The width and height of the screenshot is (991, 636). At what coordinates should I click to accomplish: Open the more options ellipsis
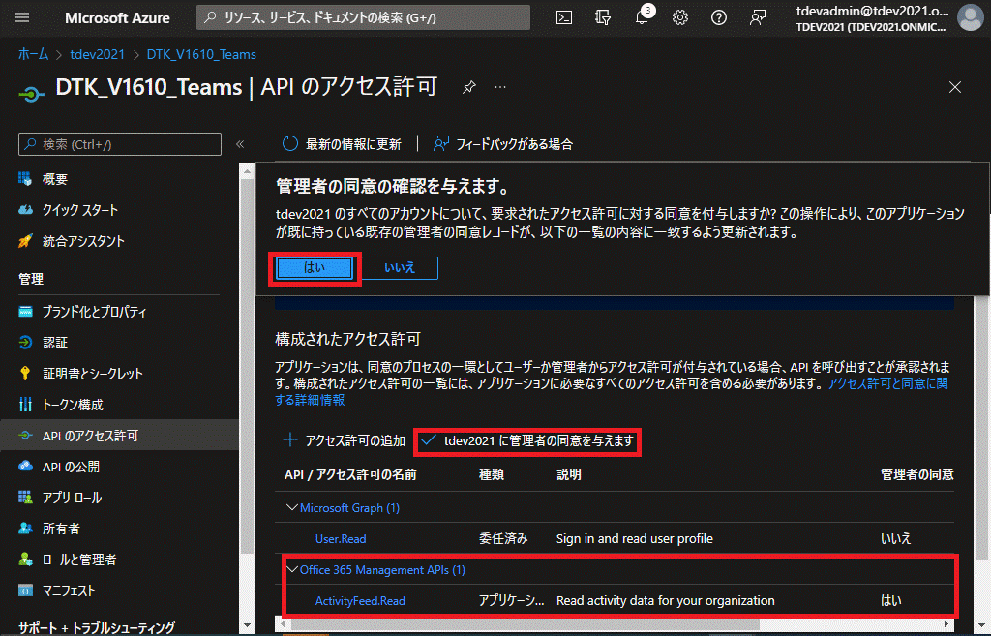pos(500,87)
